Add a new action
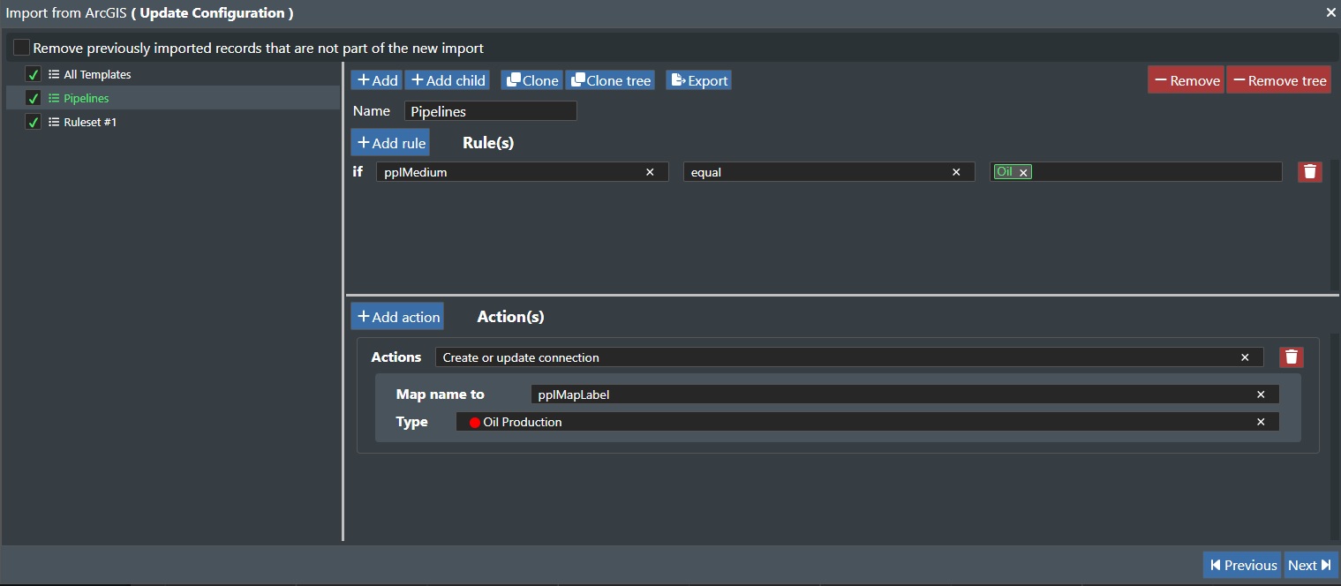The width and height of the screenshot is (1341, 586). click(397, 317)
